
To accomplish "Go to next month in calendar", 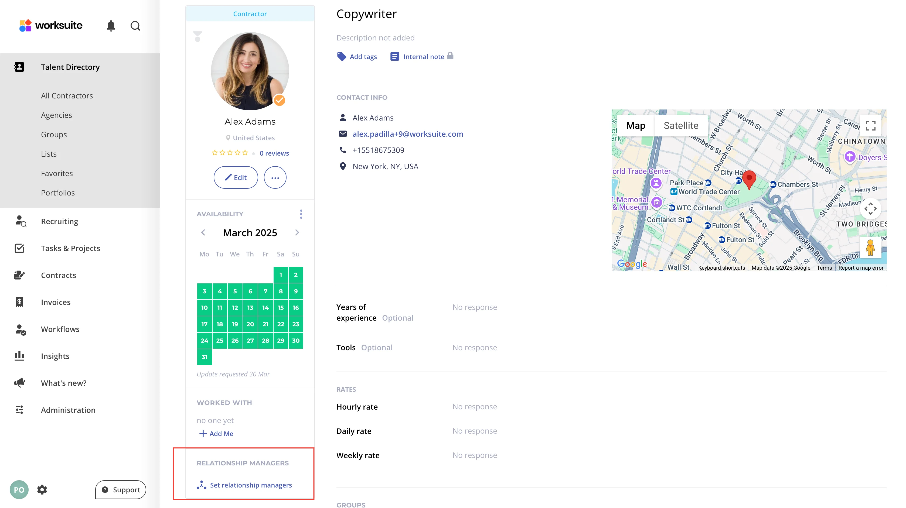I will click(297, 232).
